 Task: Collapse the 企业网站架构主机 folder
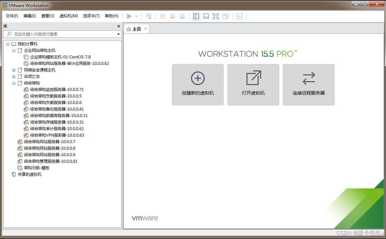[x=14, y=51]
